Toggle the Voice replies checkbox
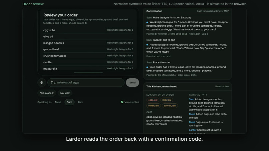The image size is (269, 151). pyautogui.click(x=122, y=102)
